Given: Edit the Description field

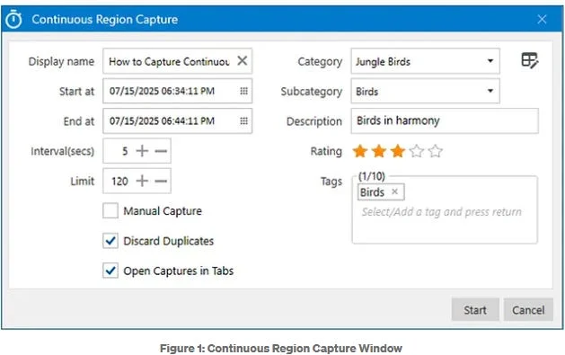Looking at the screenshot, I should coord(445,120).
